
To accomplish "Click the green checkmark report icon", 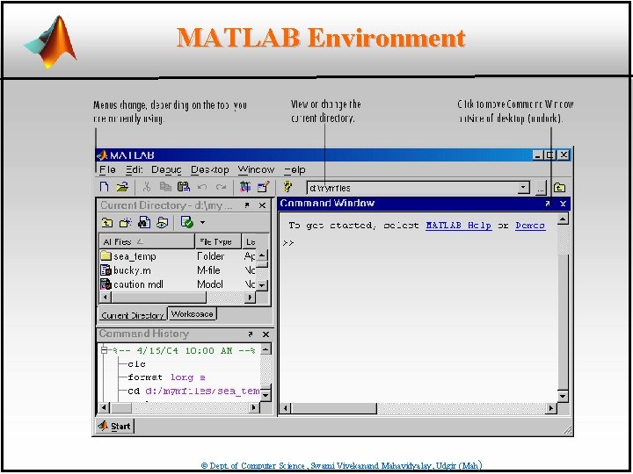I will [x=186, y=222].
